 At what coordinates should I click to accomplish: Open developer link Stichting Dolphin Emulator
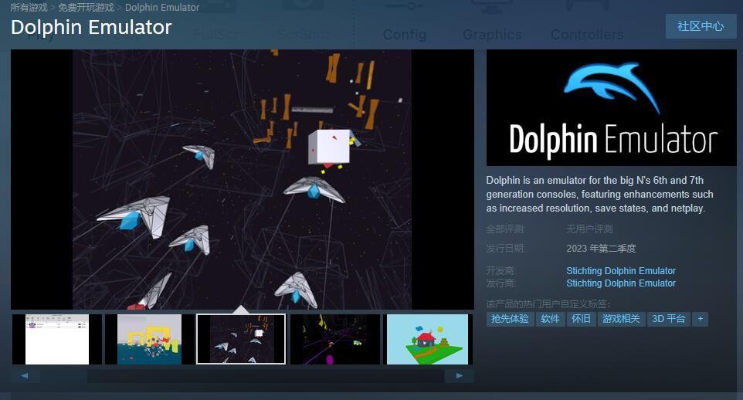(621, 270)
